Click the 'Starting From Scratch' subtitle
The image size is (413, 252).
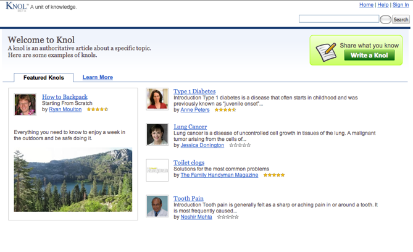coord(67,103)
